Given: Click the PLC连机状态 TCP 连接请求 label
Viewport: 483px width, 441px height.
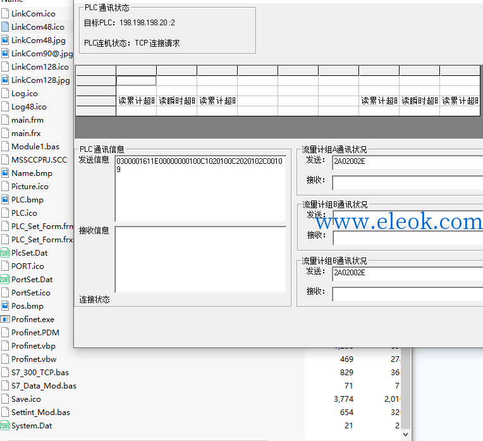Looking at the screenshot, I should click(132, 43).
